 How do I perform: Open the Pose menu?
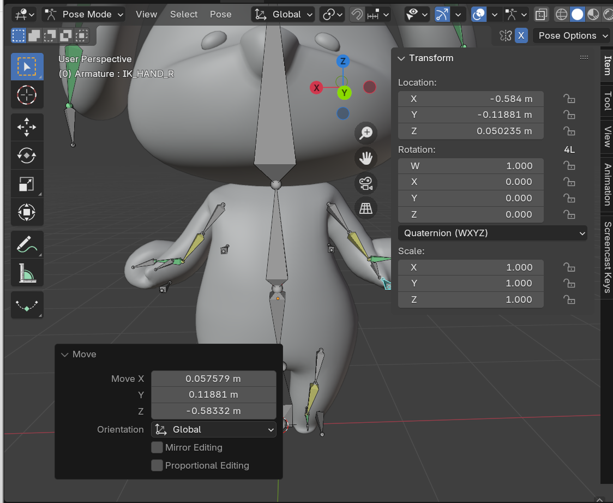coord(220,15)
